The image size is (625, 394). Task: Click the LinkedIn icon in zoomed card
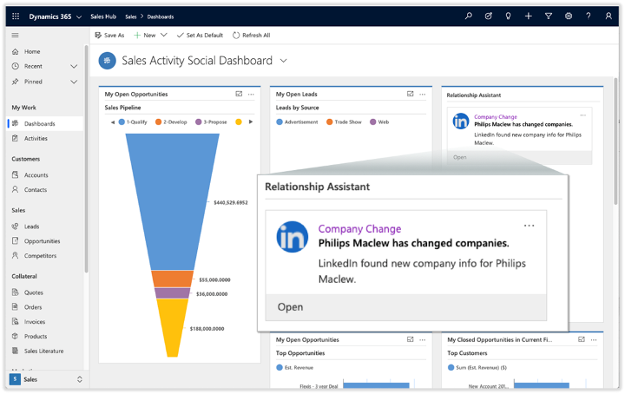(x=293, y=237)
